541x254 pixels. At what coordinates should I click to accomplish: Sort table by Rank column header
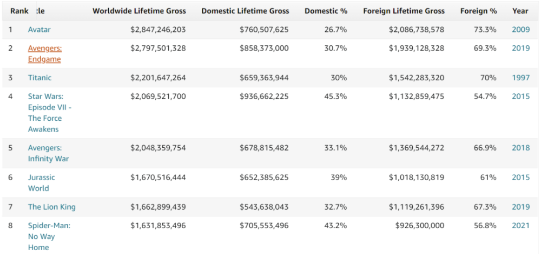[19, 11]
